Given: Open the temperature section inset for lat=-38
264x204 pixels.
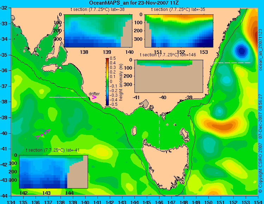Looking at the screenshot, I should tap(98, 31).
